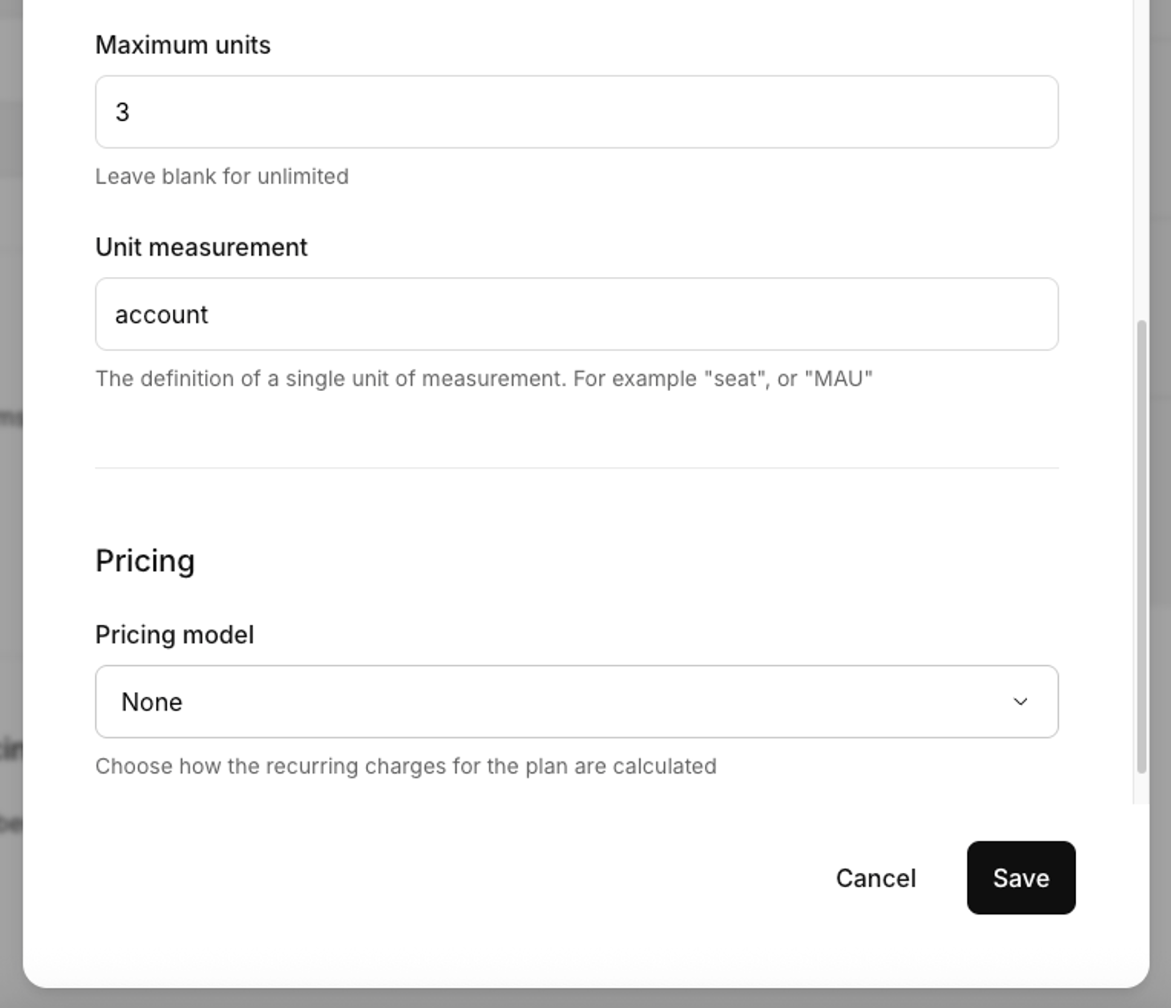Open the Pricing model dropdown

(576, 702)
